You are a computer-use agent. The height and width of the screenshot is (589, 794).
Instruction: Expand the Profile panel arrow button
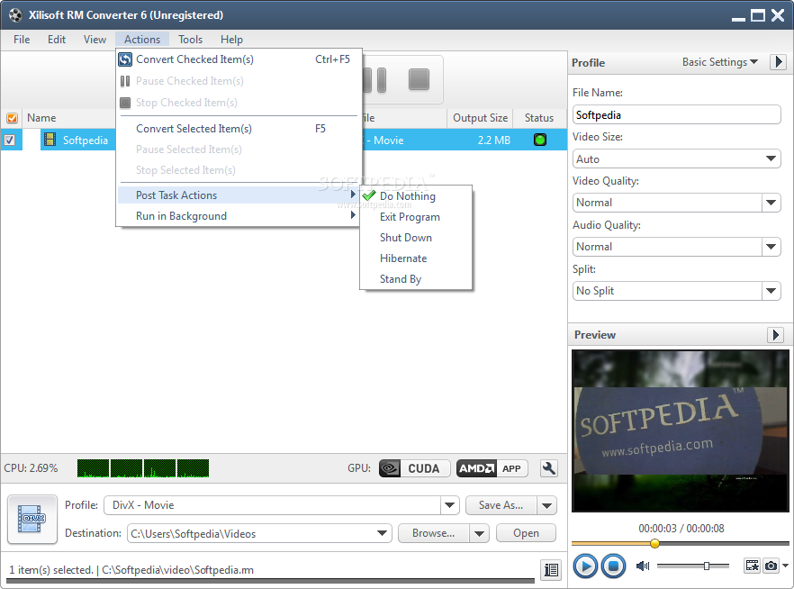[779, 62]
